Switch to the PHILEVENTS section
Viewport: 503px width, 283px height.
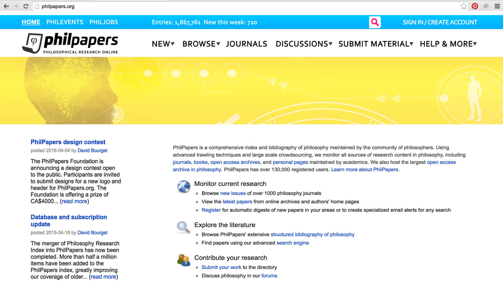tap(65, 22)
